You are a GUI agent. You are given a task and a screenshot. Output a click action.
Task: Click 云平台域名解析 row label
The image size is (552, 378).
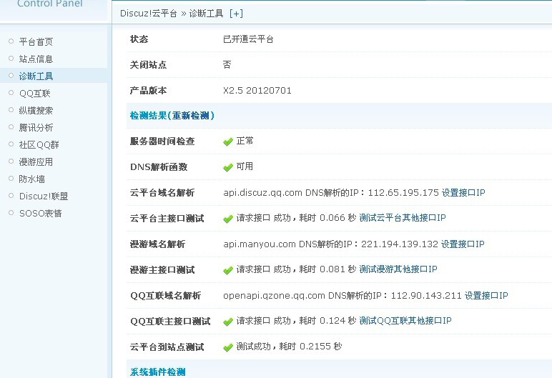click(x=162, y=192)
